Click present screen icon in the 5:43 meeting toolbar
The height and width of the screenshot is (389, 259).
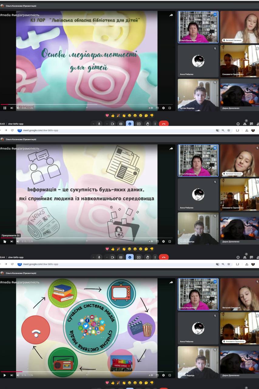(138, 124)
